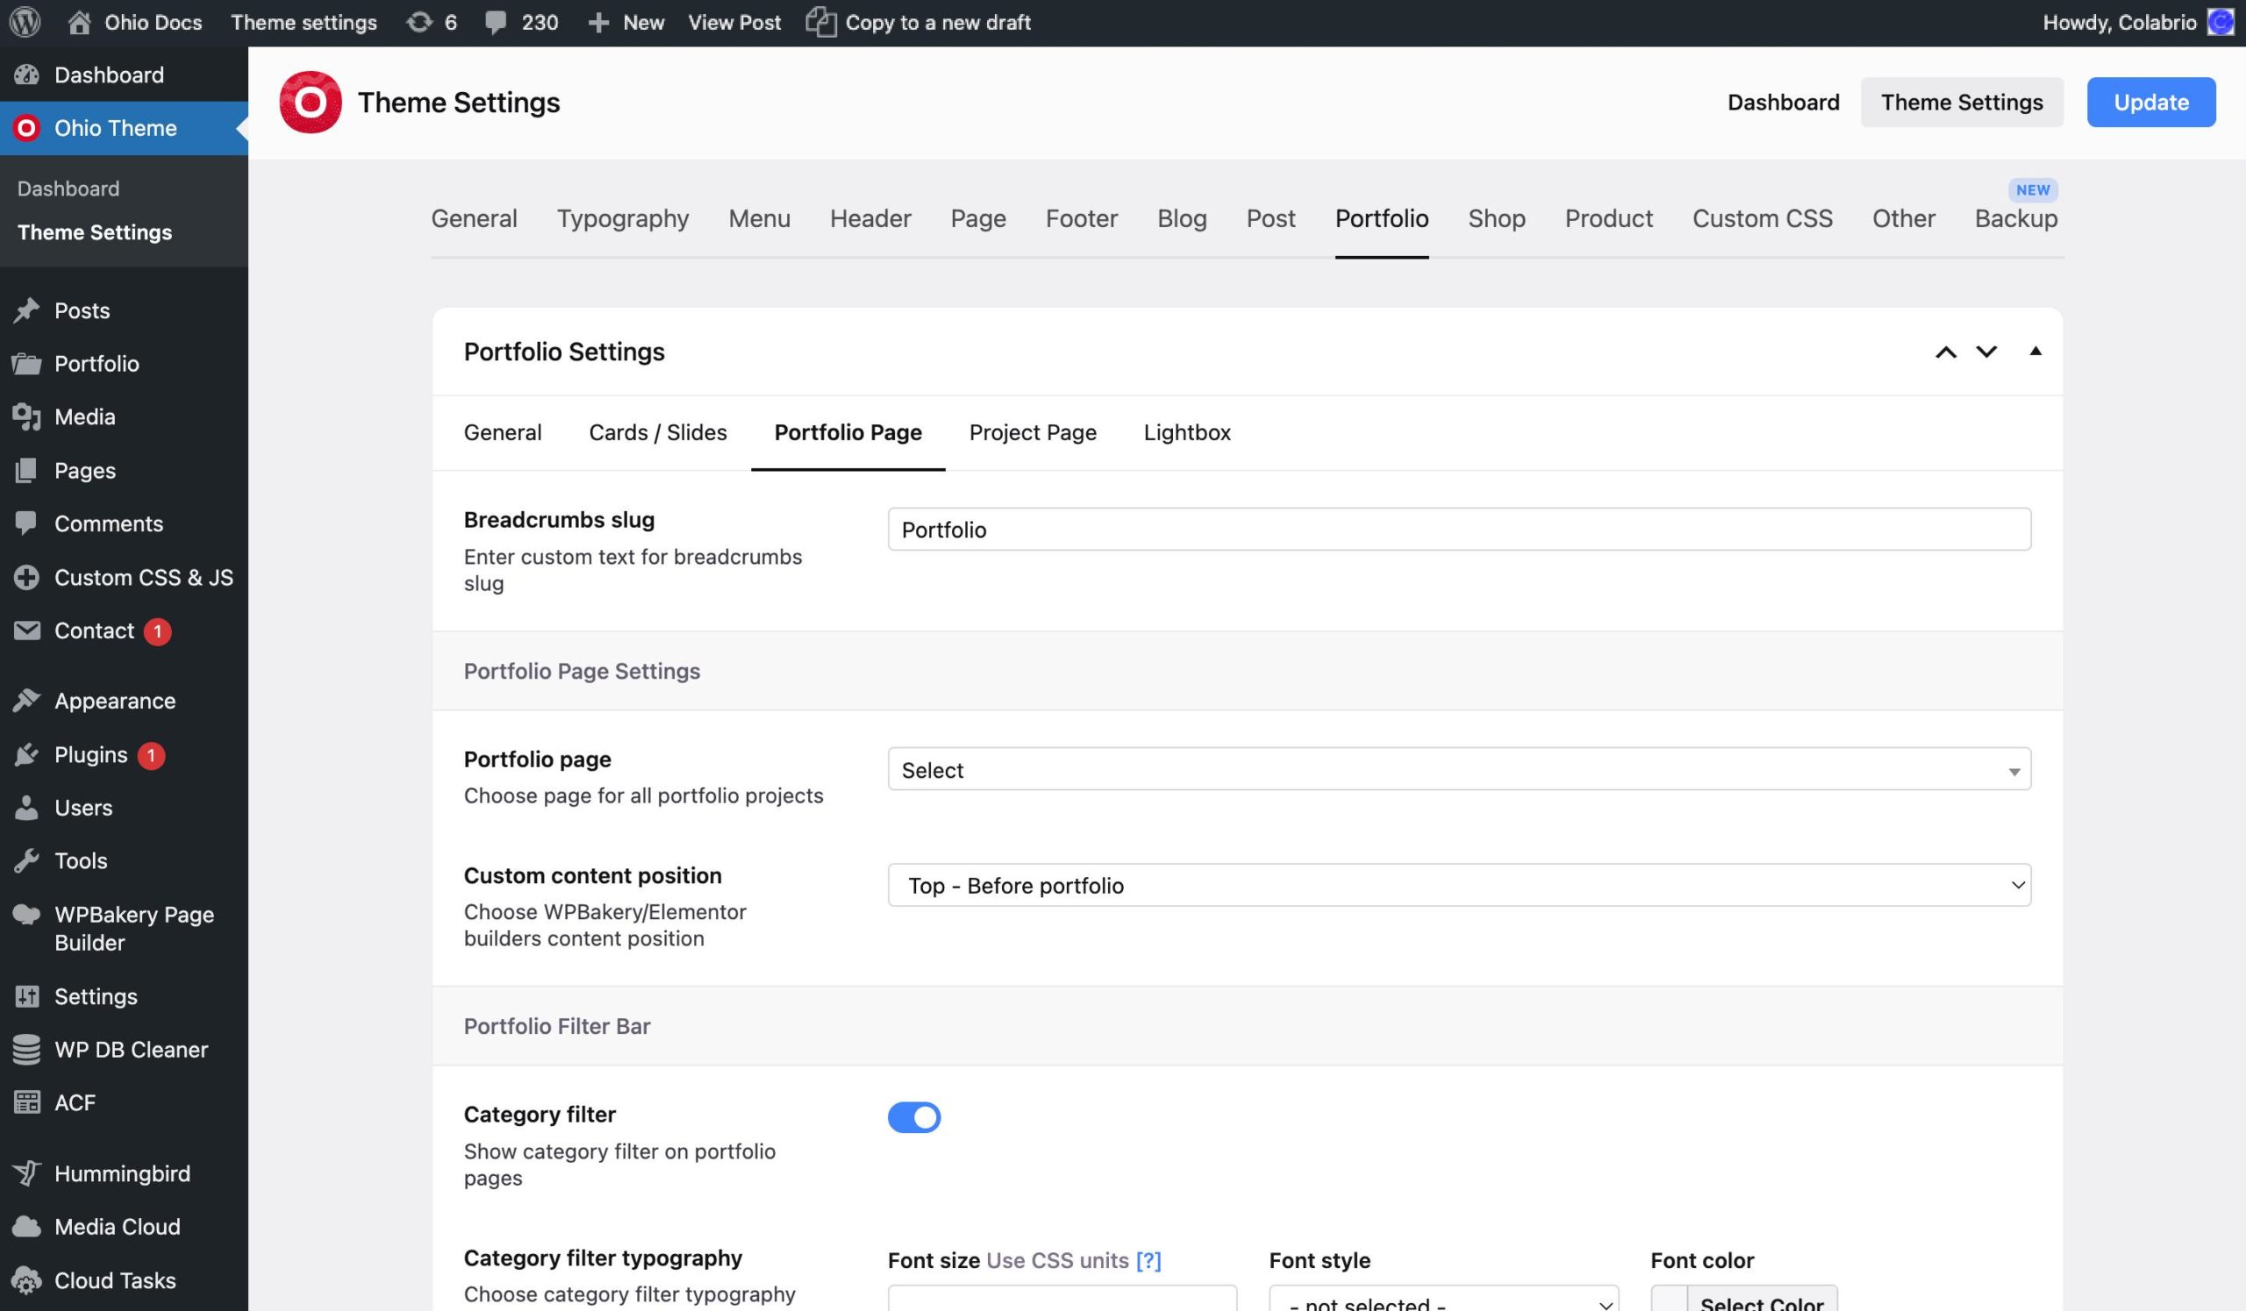Select the Lightbox sub-tab

(1187, 433)
